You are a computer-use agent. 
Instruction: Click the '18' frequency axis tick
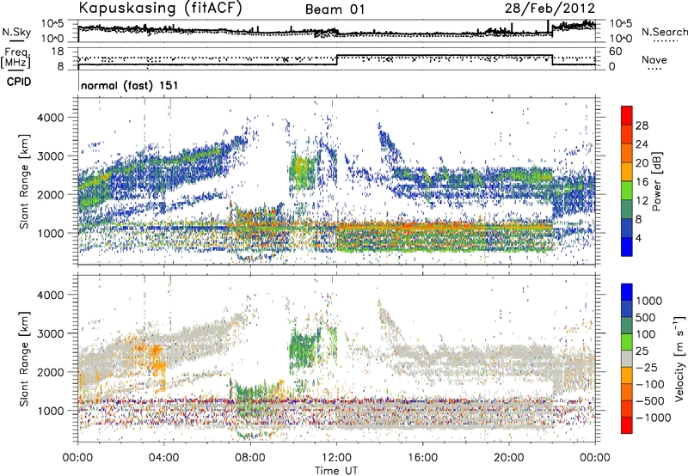58,52
